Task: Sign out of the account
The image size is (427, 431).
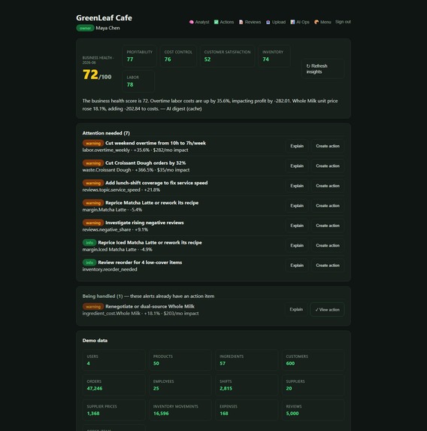Action: point(343,22)
